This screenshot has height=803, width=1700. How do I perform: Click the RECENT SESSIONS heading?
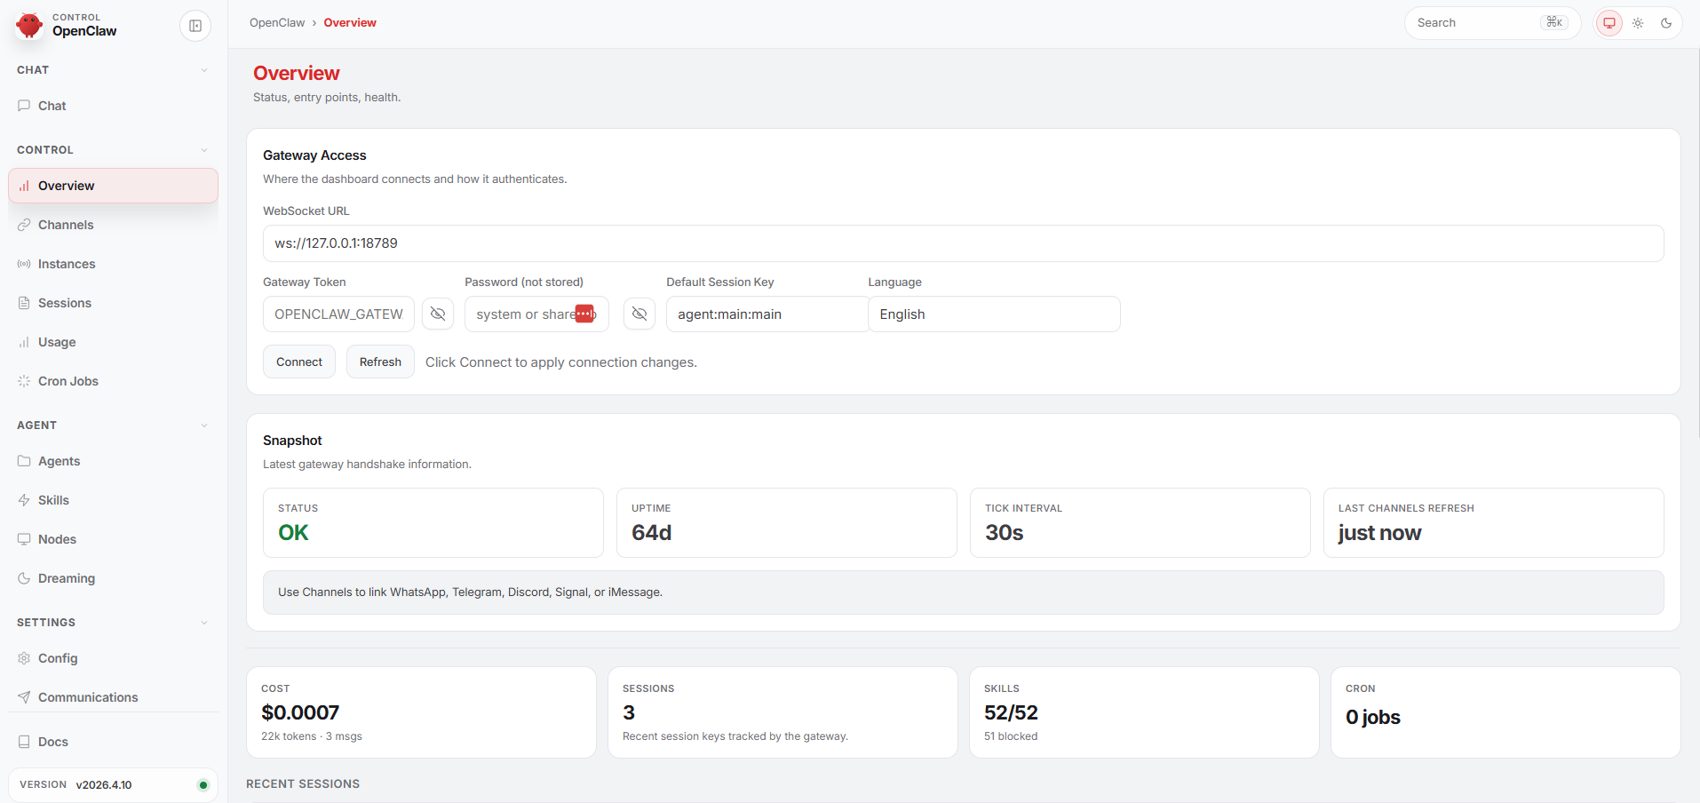pyautogui.click(x=303, y=784)
